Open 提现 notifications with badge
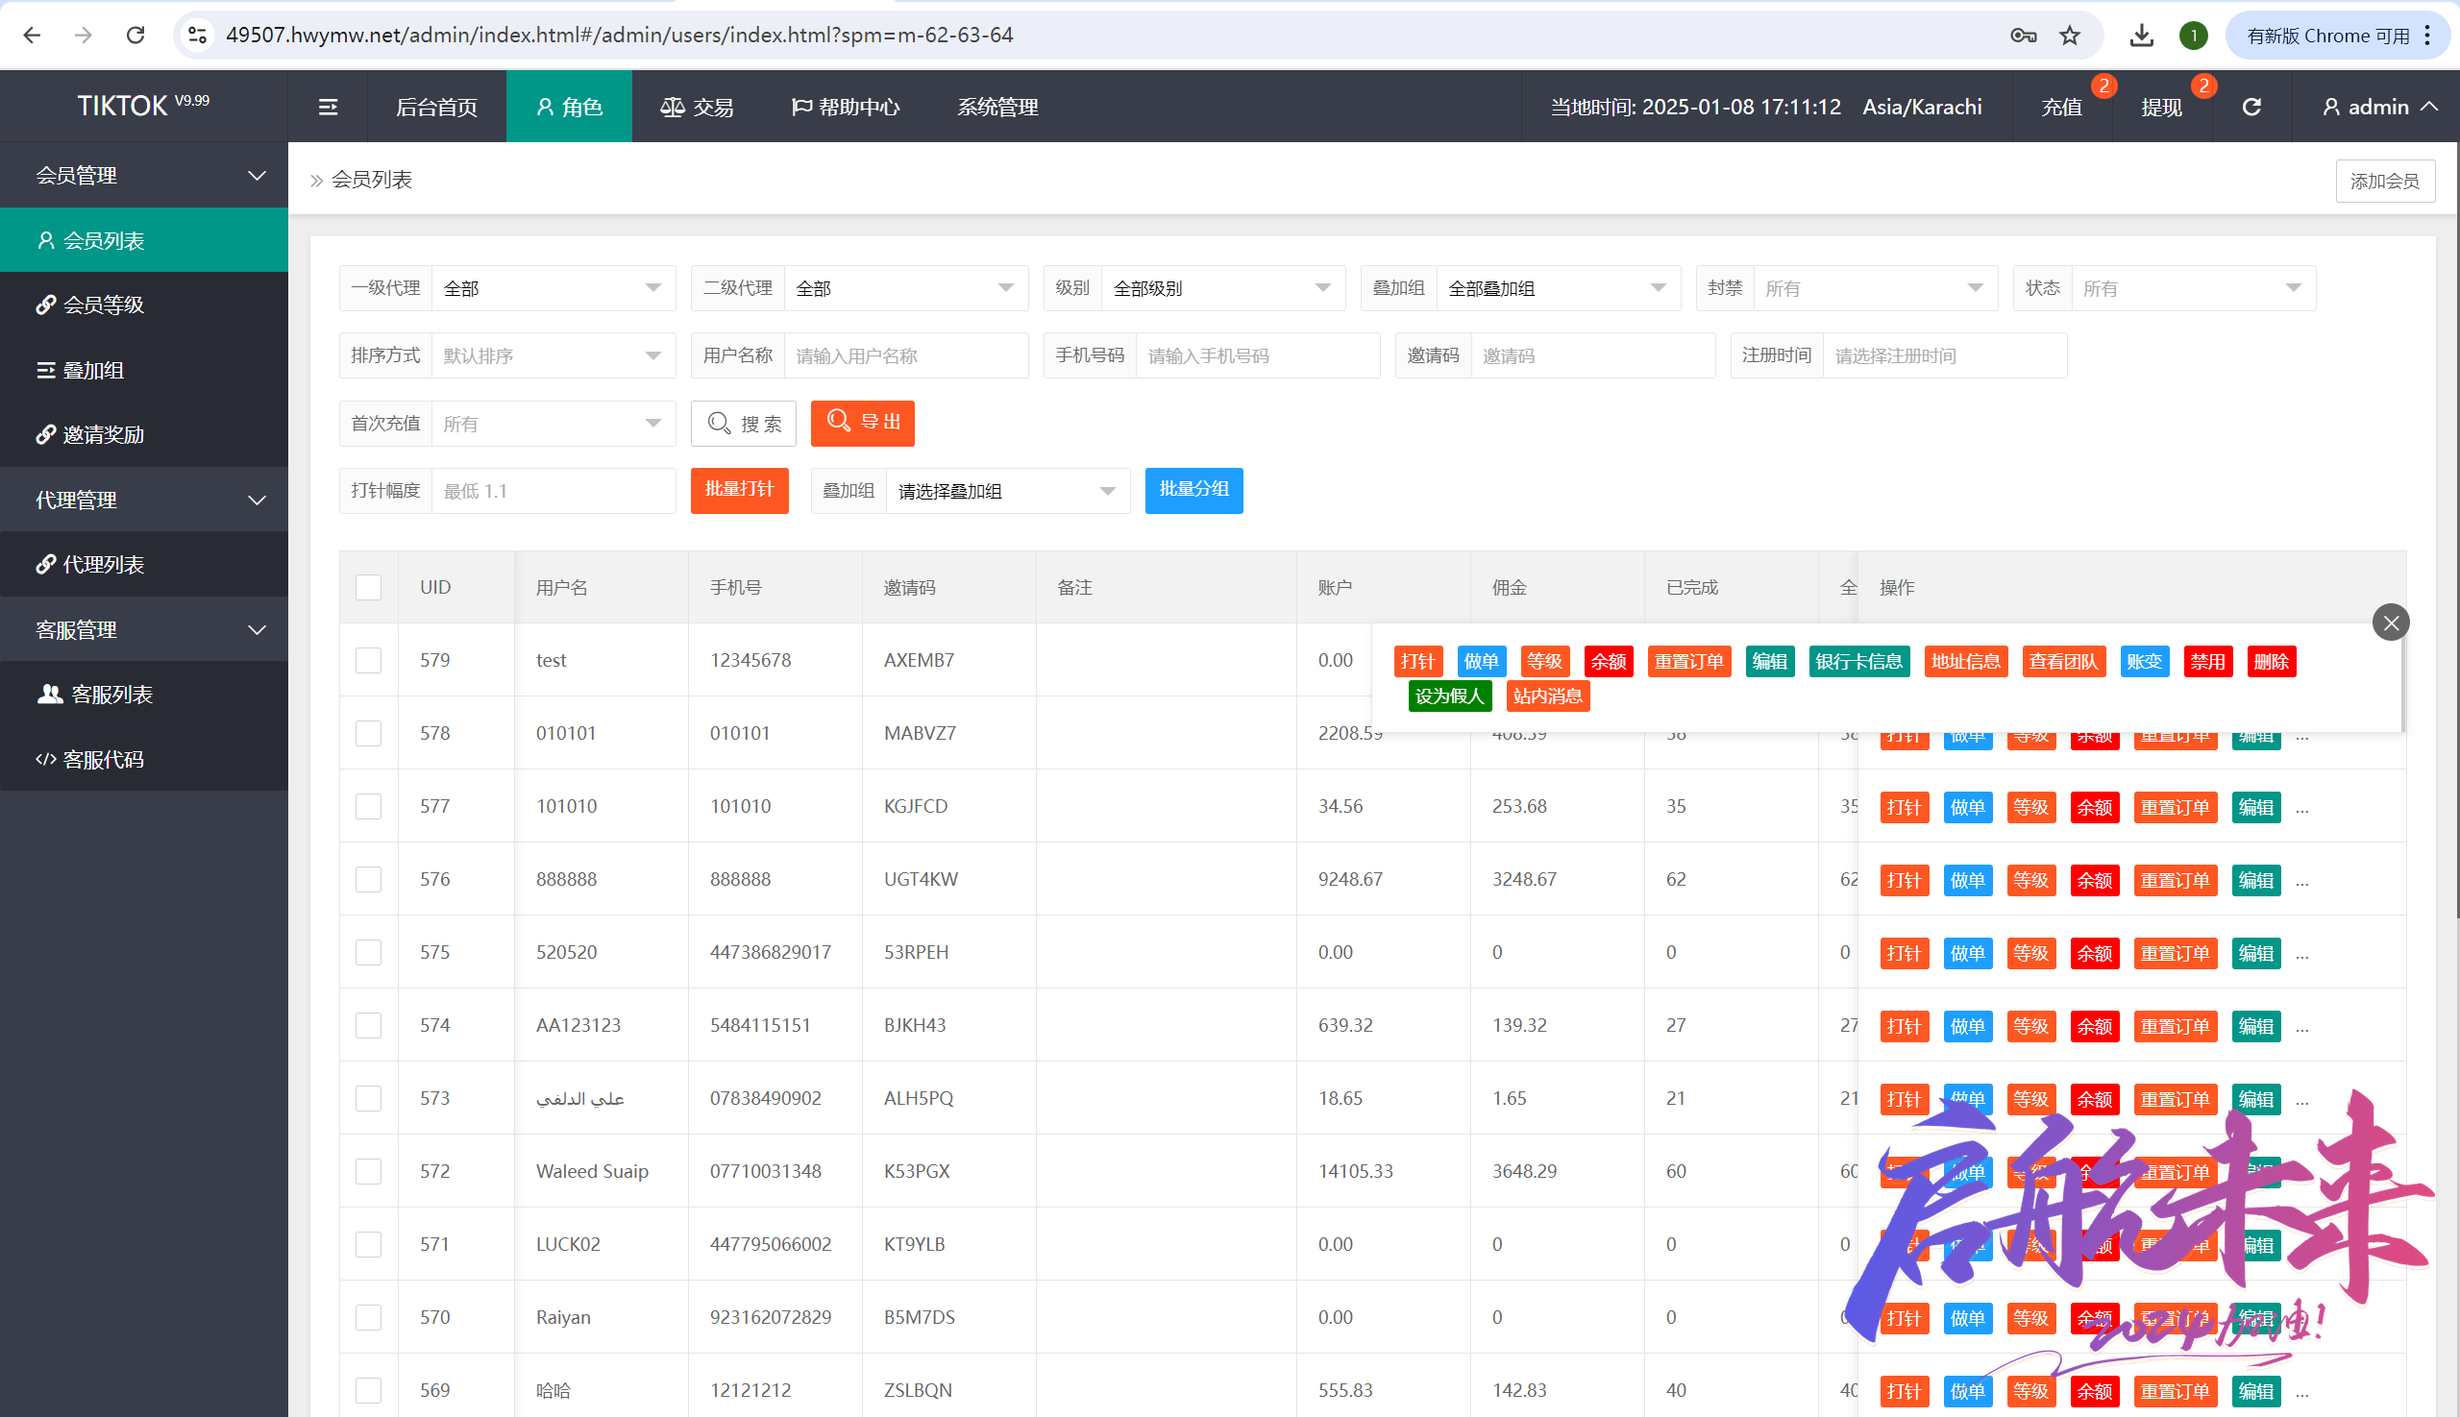The image size is (2460, 1417). pos(2161,107)
